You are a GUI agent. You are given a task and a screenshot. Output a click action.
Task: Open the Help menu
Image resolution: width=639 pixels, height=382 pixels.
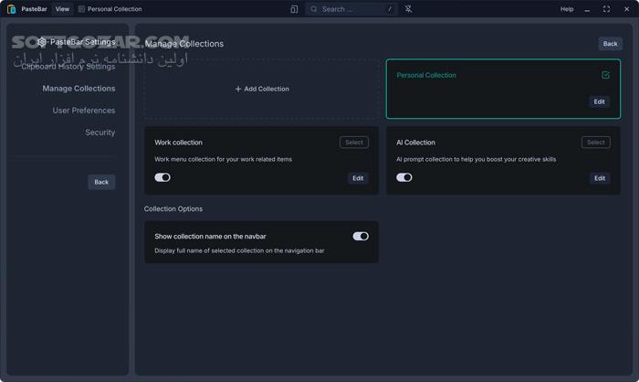point(567,9)
